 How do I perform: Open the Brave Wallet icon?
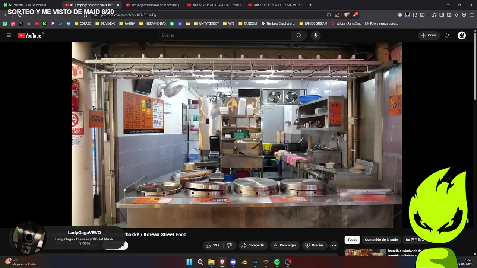pyautogui.click(x=449, y=15)
